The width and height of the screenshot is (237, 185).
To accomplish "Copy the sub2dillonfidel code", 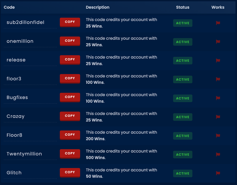I will tap(70, 22).
